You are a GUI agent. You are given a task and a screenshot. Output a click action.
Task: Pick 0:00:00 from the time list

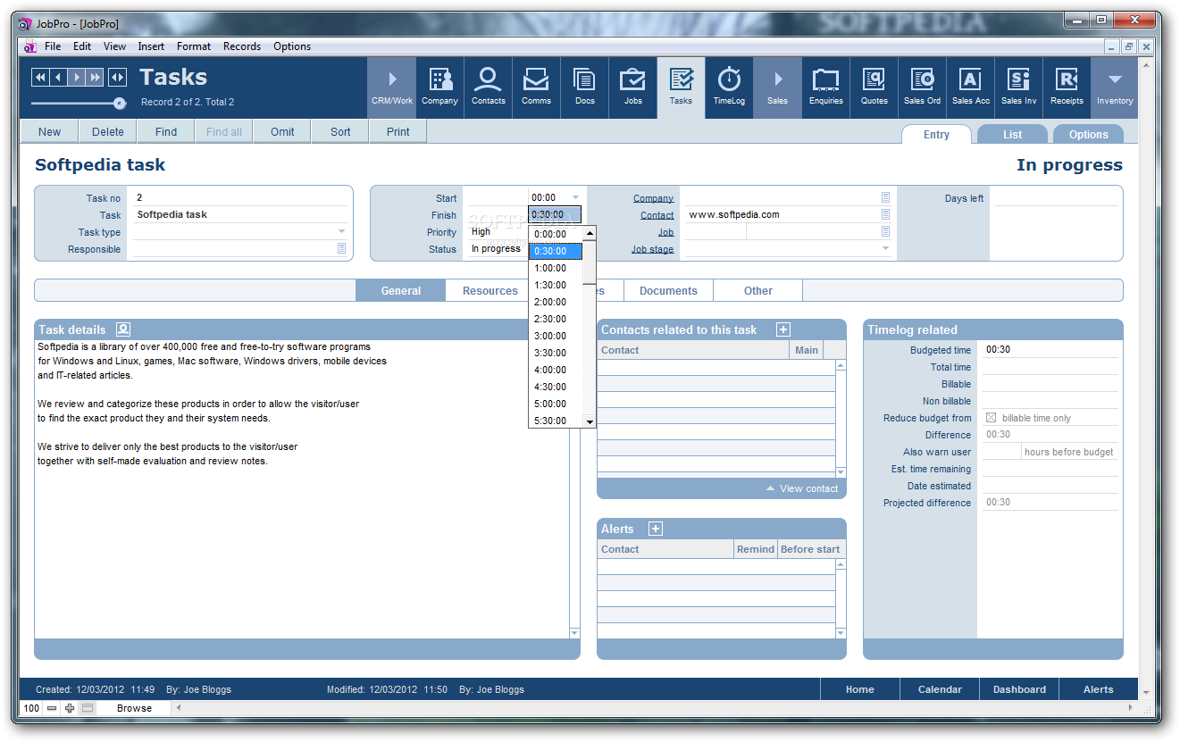556,234
